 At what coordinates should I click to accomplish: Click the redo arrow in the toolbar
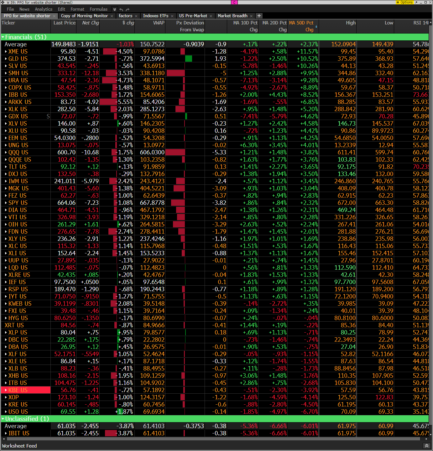pos(128,9)
